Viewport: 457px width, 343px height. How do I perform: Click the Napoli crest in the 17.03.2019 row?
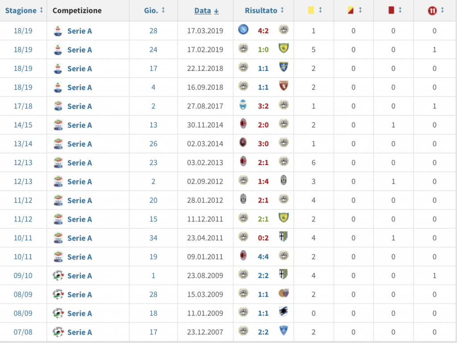[x=243, y=30]
